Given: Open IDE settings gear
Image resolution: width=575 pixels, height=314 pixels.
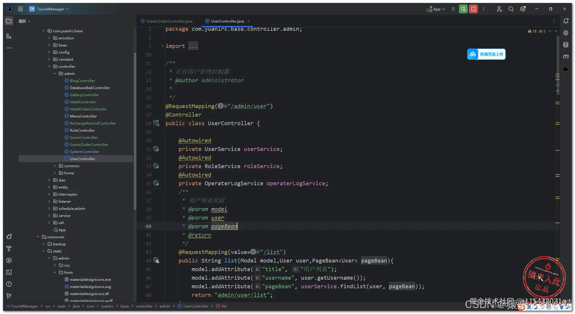Looking at the screenshot, I should coord(523,9).
